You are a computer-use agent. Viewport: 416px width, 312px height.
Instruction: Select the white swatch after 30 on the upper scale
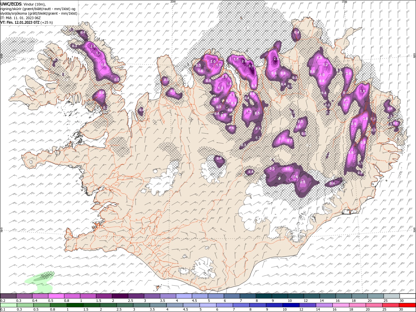(408, 296)
